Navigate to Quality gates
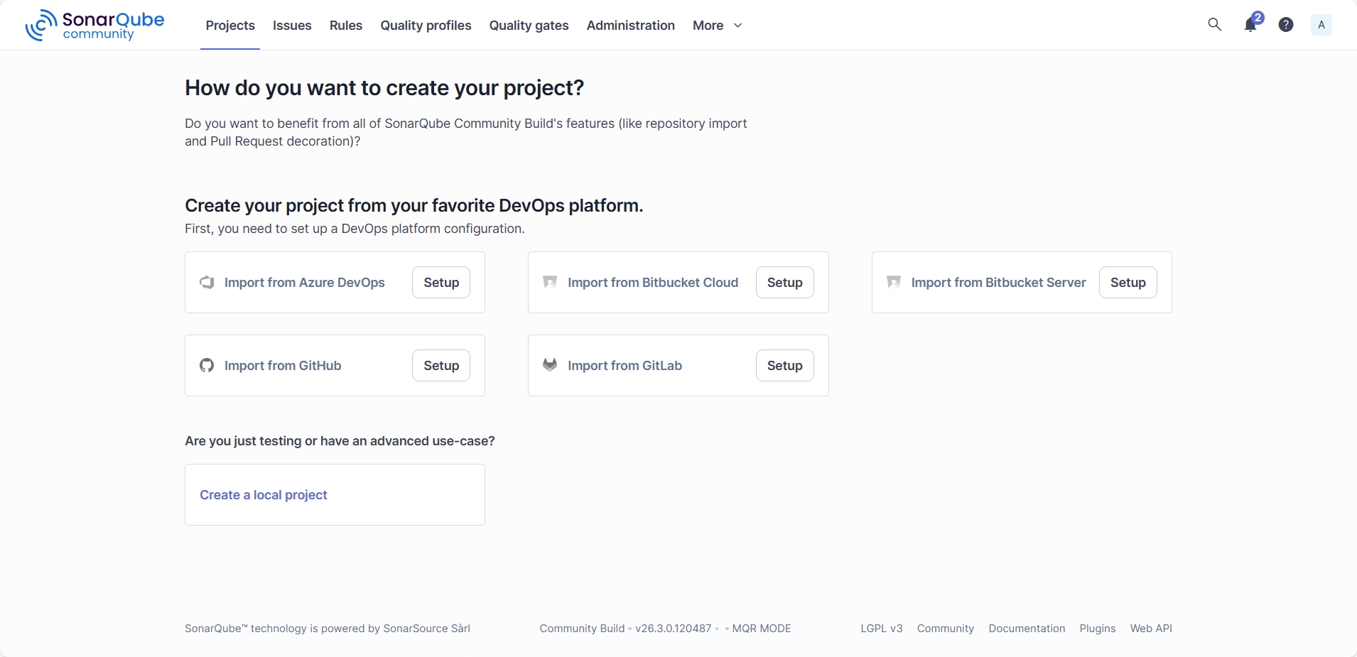 tap(529, 26)
